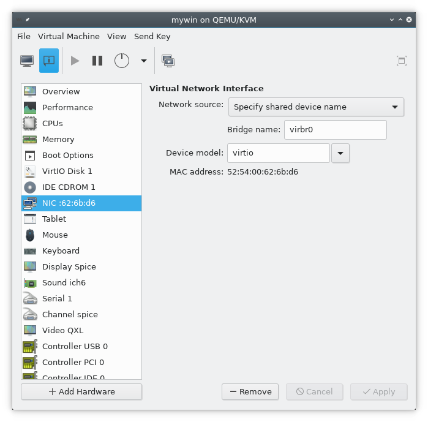Click the Run (play) toolbar button
Viewport: 428px width, 422px height.
click(x=75, y=61)
